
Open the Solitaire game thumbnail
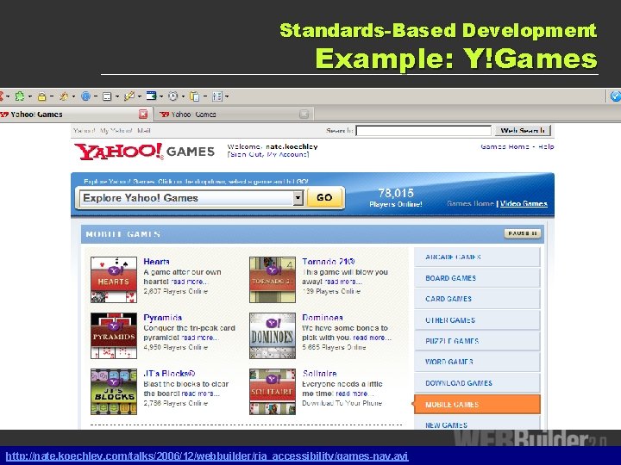click(273, 392)
